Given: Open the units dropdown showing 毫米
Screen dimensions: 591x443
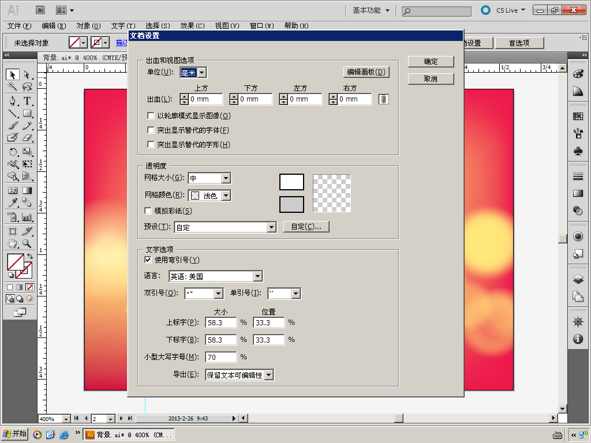Looking at the screenshot, I should click(193, 72).
